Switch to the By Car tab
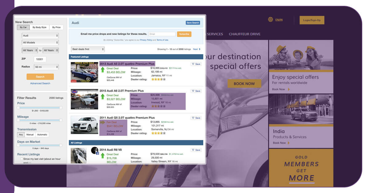 (x=23, y=27)
